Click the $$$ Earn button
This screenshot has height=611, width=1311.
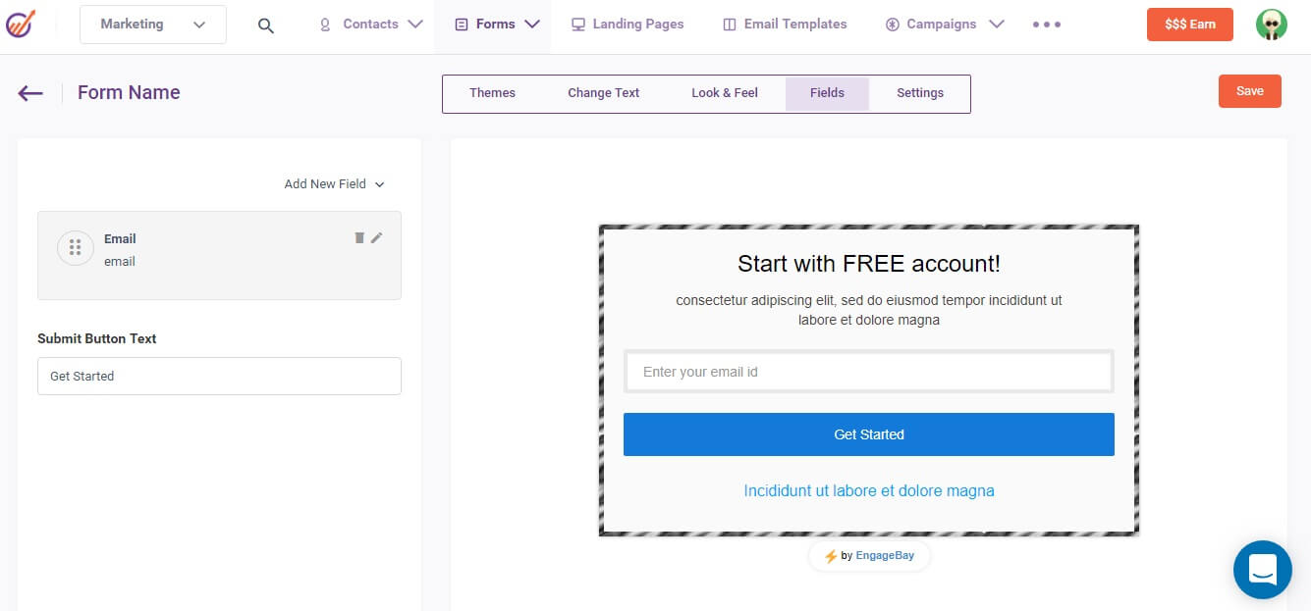tap(1189, 24)
